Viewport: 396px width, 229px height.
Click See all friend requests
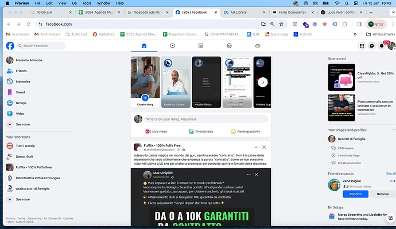click(x=391, y=173)
